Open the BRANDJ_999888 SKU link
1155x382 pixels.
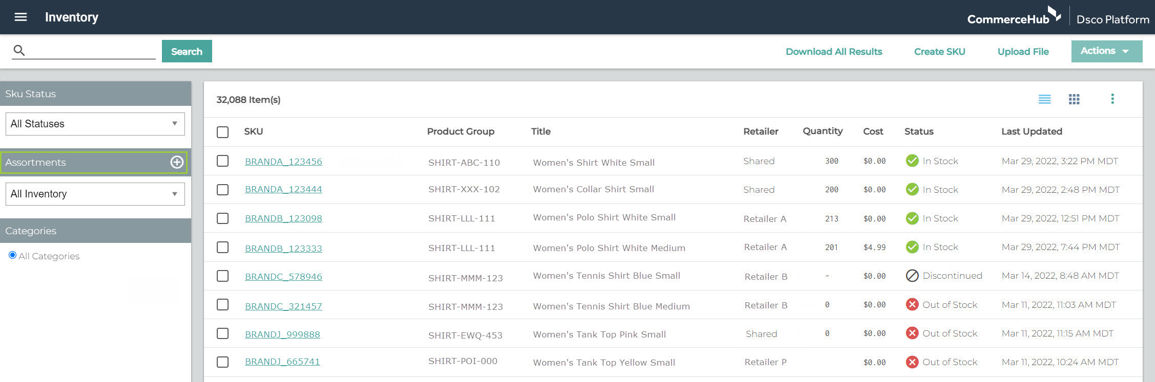[282, 334]
